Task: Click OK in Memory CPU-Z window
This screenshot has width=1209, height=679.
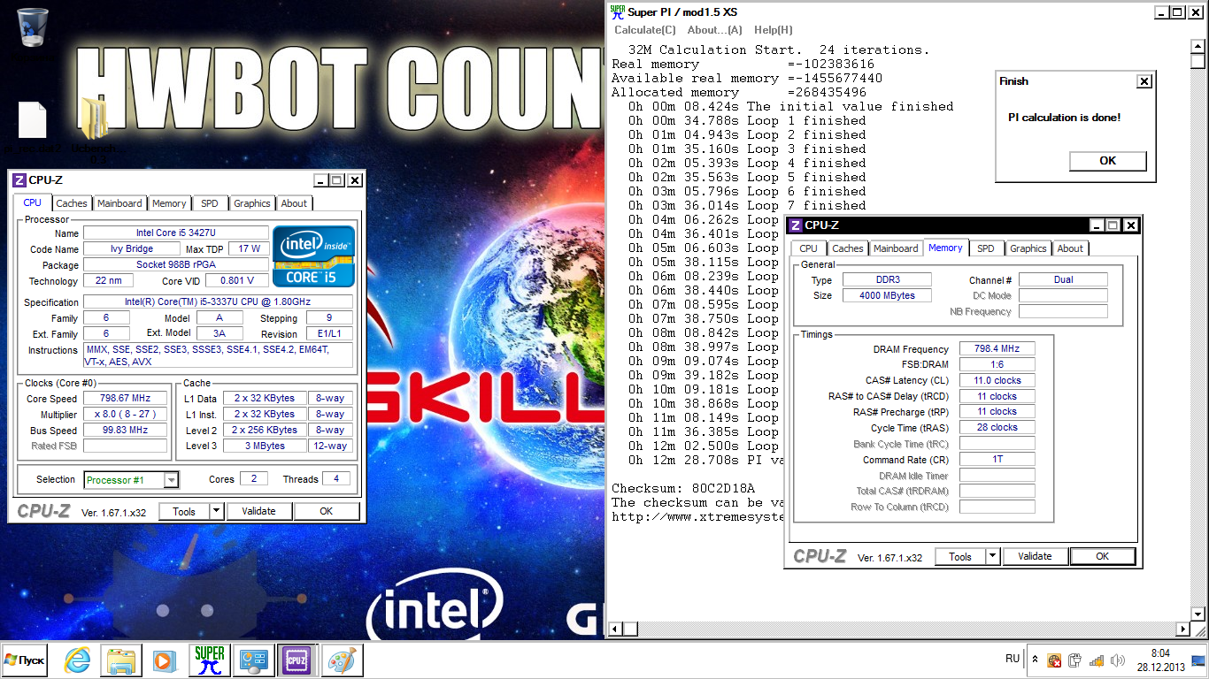Action: tap(1103, 556)
